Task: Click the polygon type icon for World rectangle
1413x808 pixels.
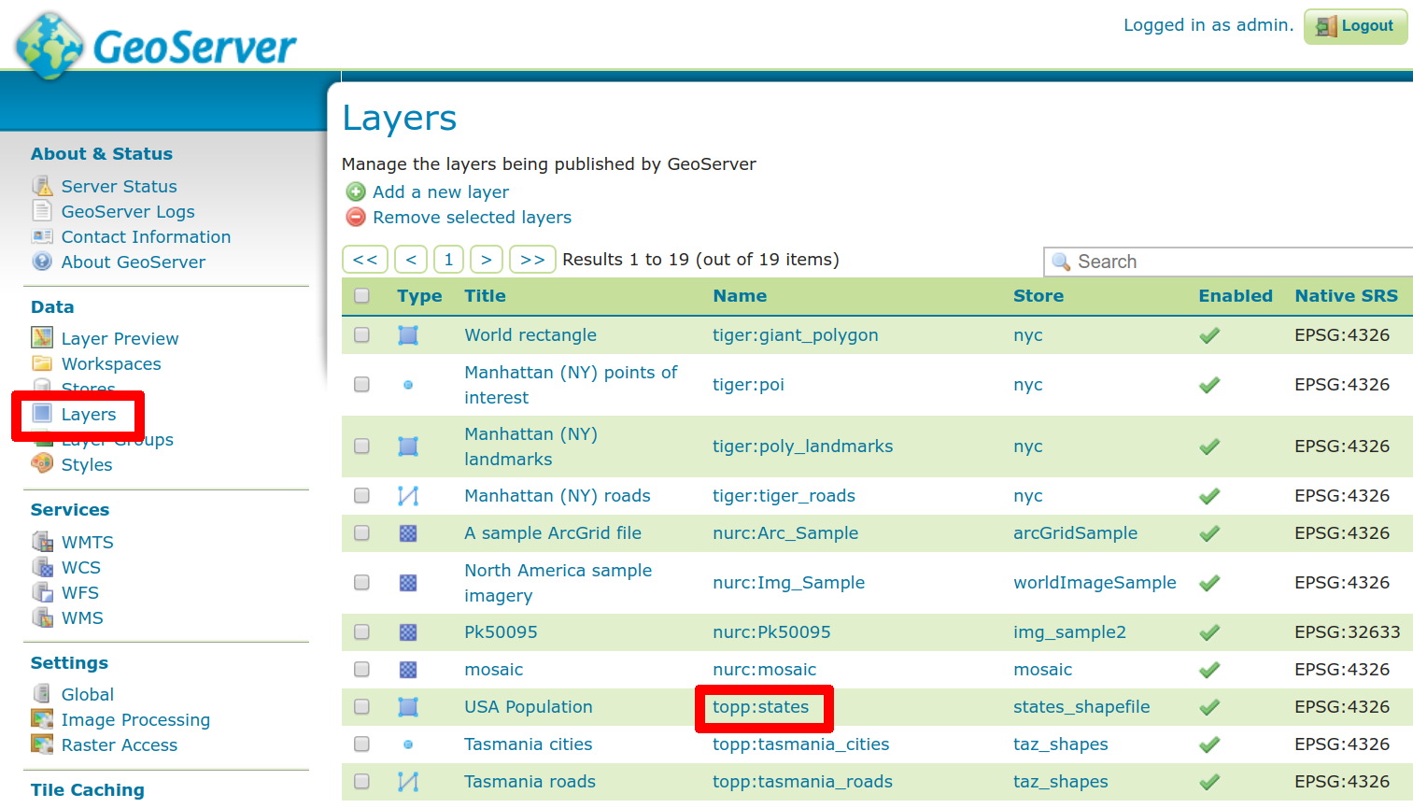Action: click(408, 335)
